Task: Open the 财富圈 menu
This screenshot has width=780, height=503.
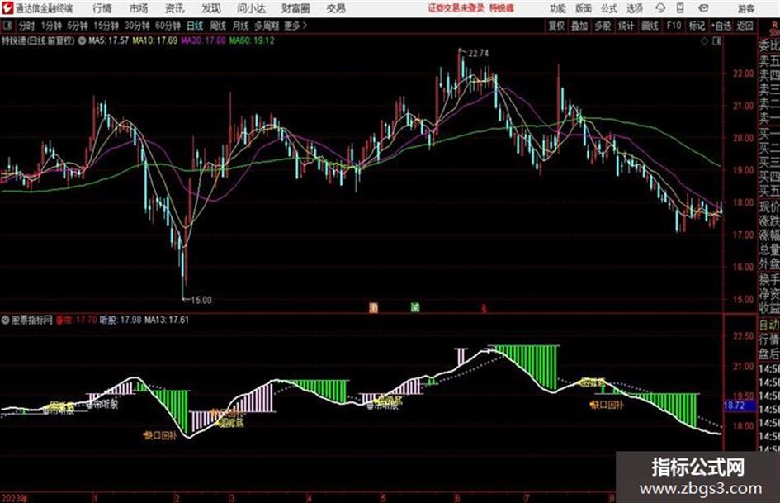Action: 295,8
